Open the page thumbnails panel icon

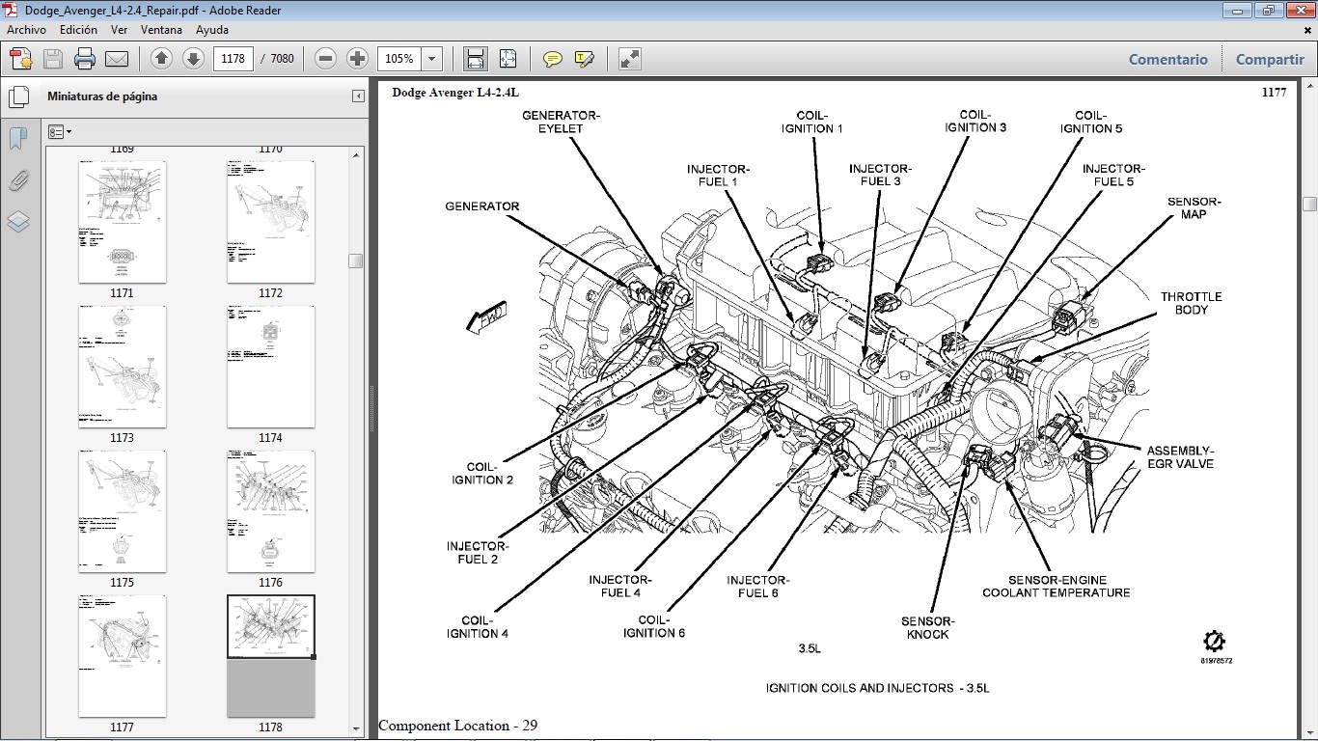point(18,96)
